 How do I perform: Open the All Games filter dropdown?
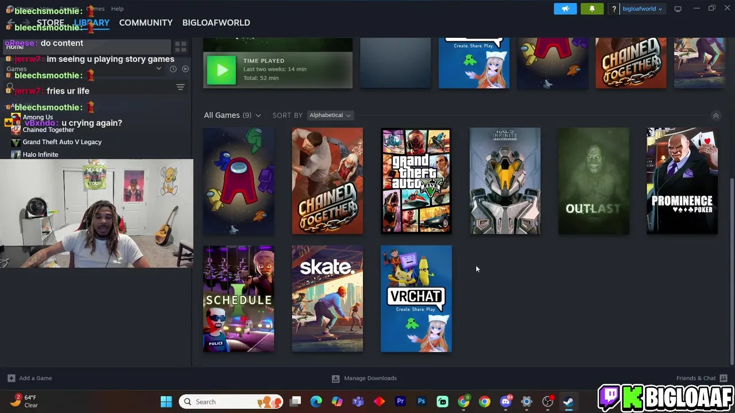point(232,115)
